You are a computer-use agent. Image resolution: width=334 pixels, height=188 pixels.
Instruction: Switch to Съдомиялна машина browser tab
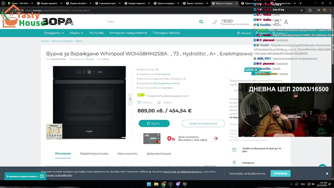(x=107, y=3)
